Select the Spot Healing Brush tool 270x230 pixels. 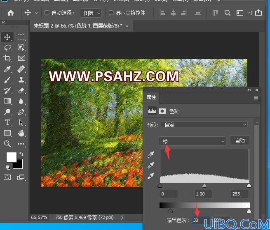pyautogui.click(x=21, y=69)
